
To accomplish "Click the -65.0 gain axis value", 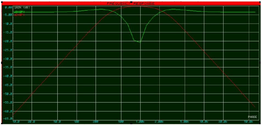I will coord(8,118).
